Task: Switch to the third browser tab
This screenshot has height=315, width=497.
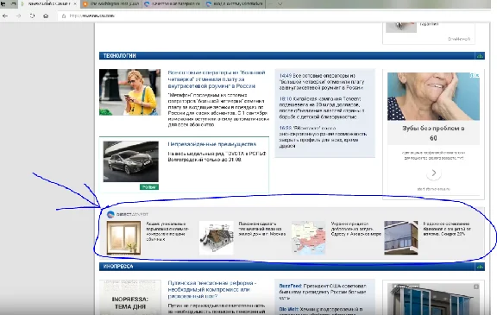Action: coord(173,3)
